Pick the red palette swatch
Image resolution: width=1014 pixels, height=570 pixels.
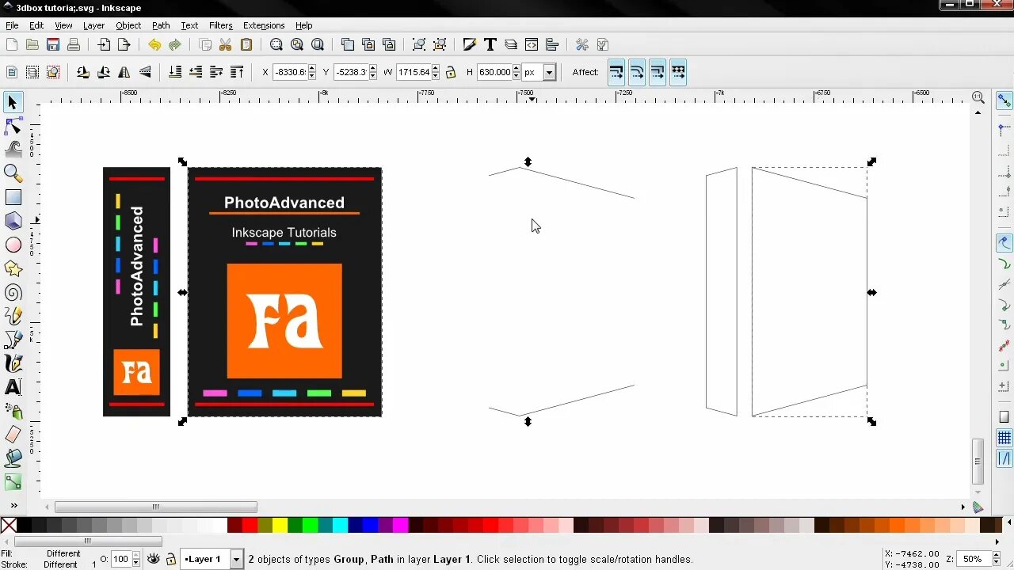tap(250, 525)
